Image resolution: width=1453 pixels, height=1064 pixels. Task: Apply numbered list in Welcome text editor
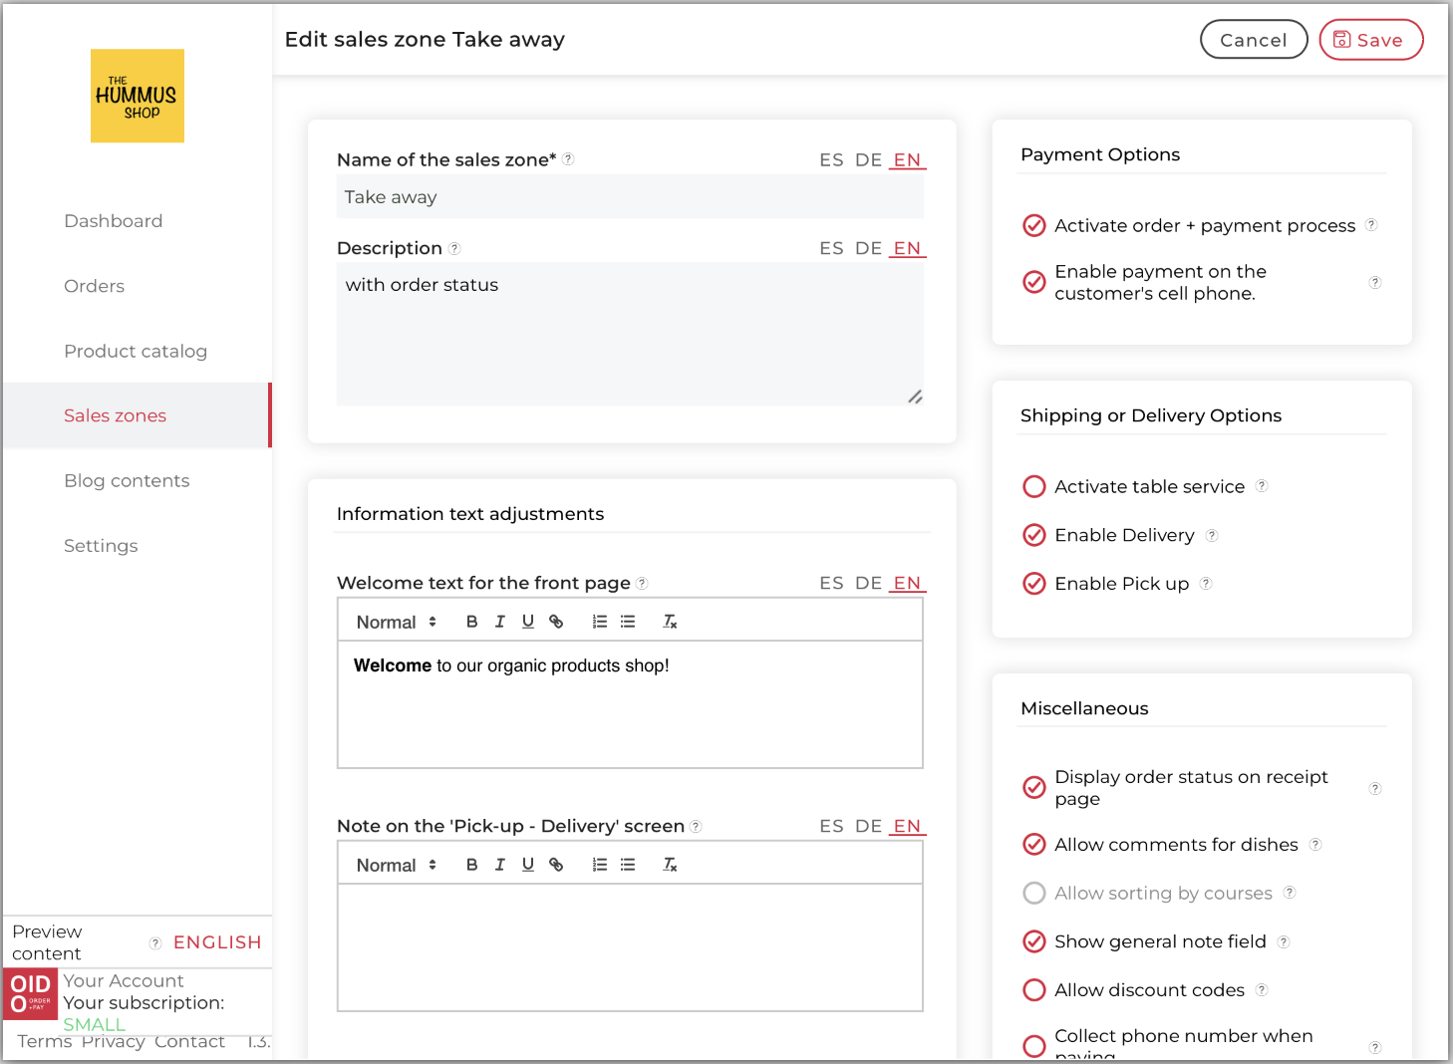(x=599, y=622)
